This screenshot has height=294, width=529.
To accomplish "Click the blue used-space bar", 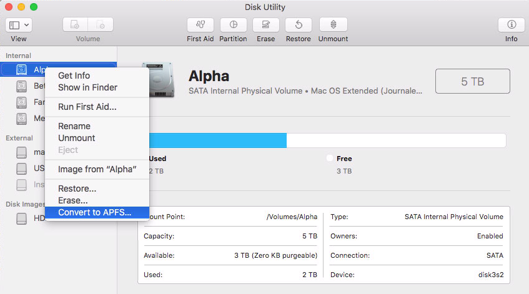I will point(218,140).
